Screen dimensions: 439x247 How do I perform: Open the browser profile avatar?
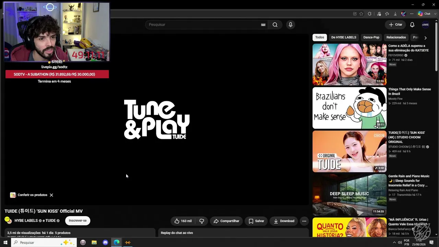coord(404,14)
